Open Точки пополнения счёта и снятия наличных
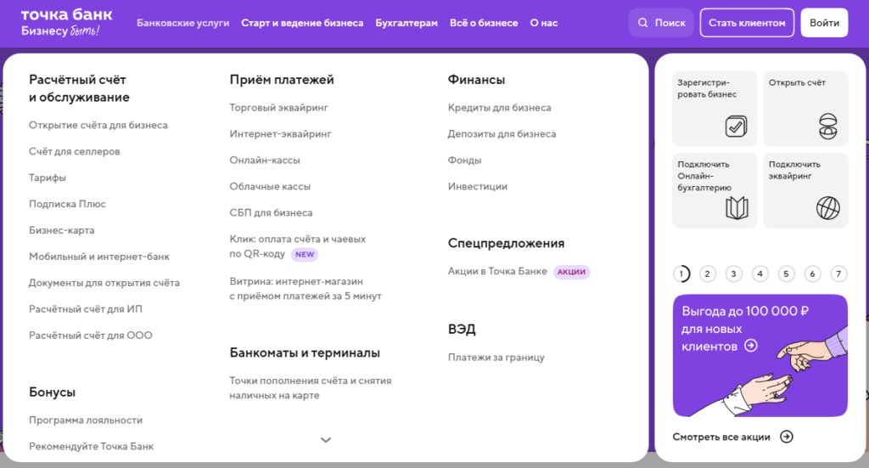The height and width of the screenshot is (468, 869). (311, 388)
